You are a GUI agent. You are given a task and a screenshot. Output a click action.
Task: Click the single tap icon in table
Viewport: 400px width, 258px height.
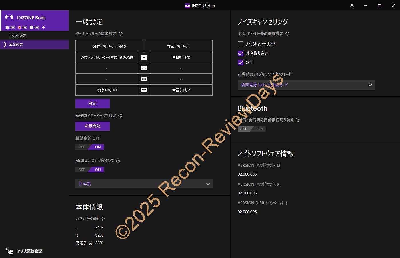coord(144,57)
